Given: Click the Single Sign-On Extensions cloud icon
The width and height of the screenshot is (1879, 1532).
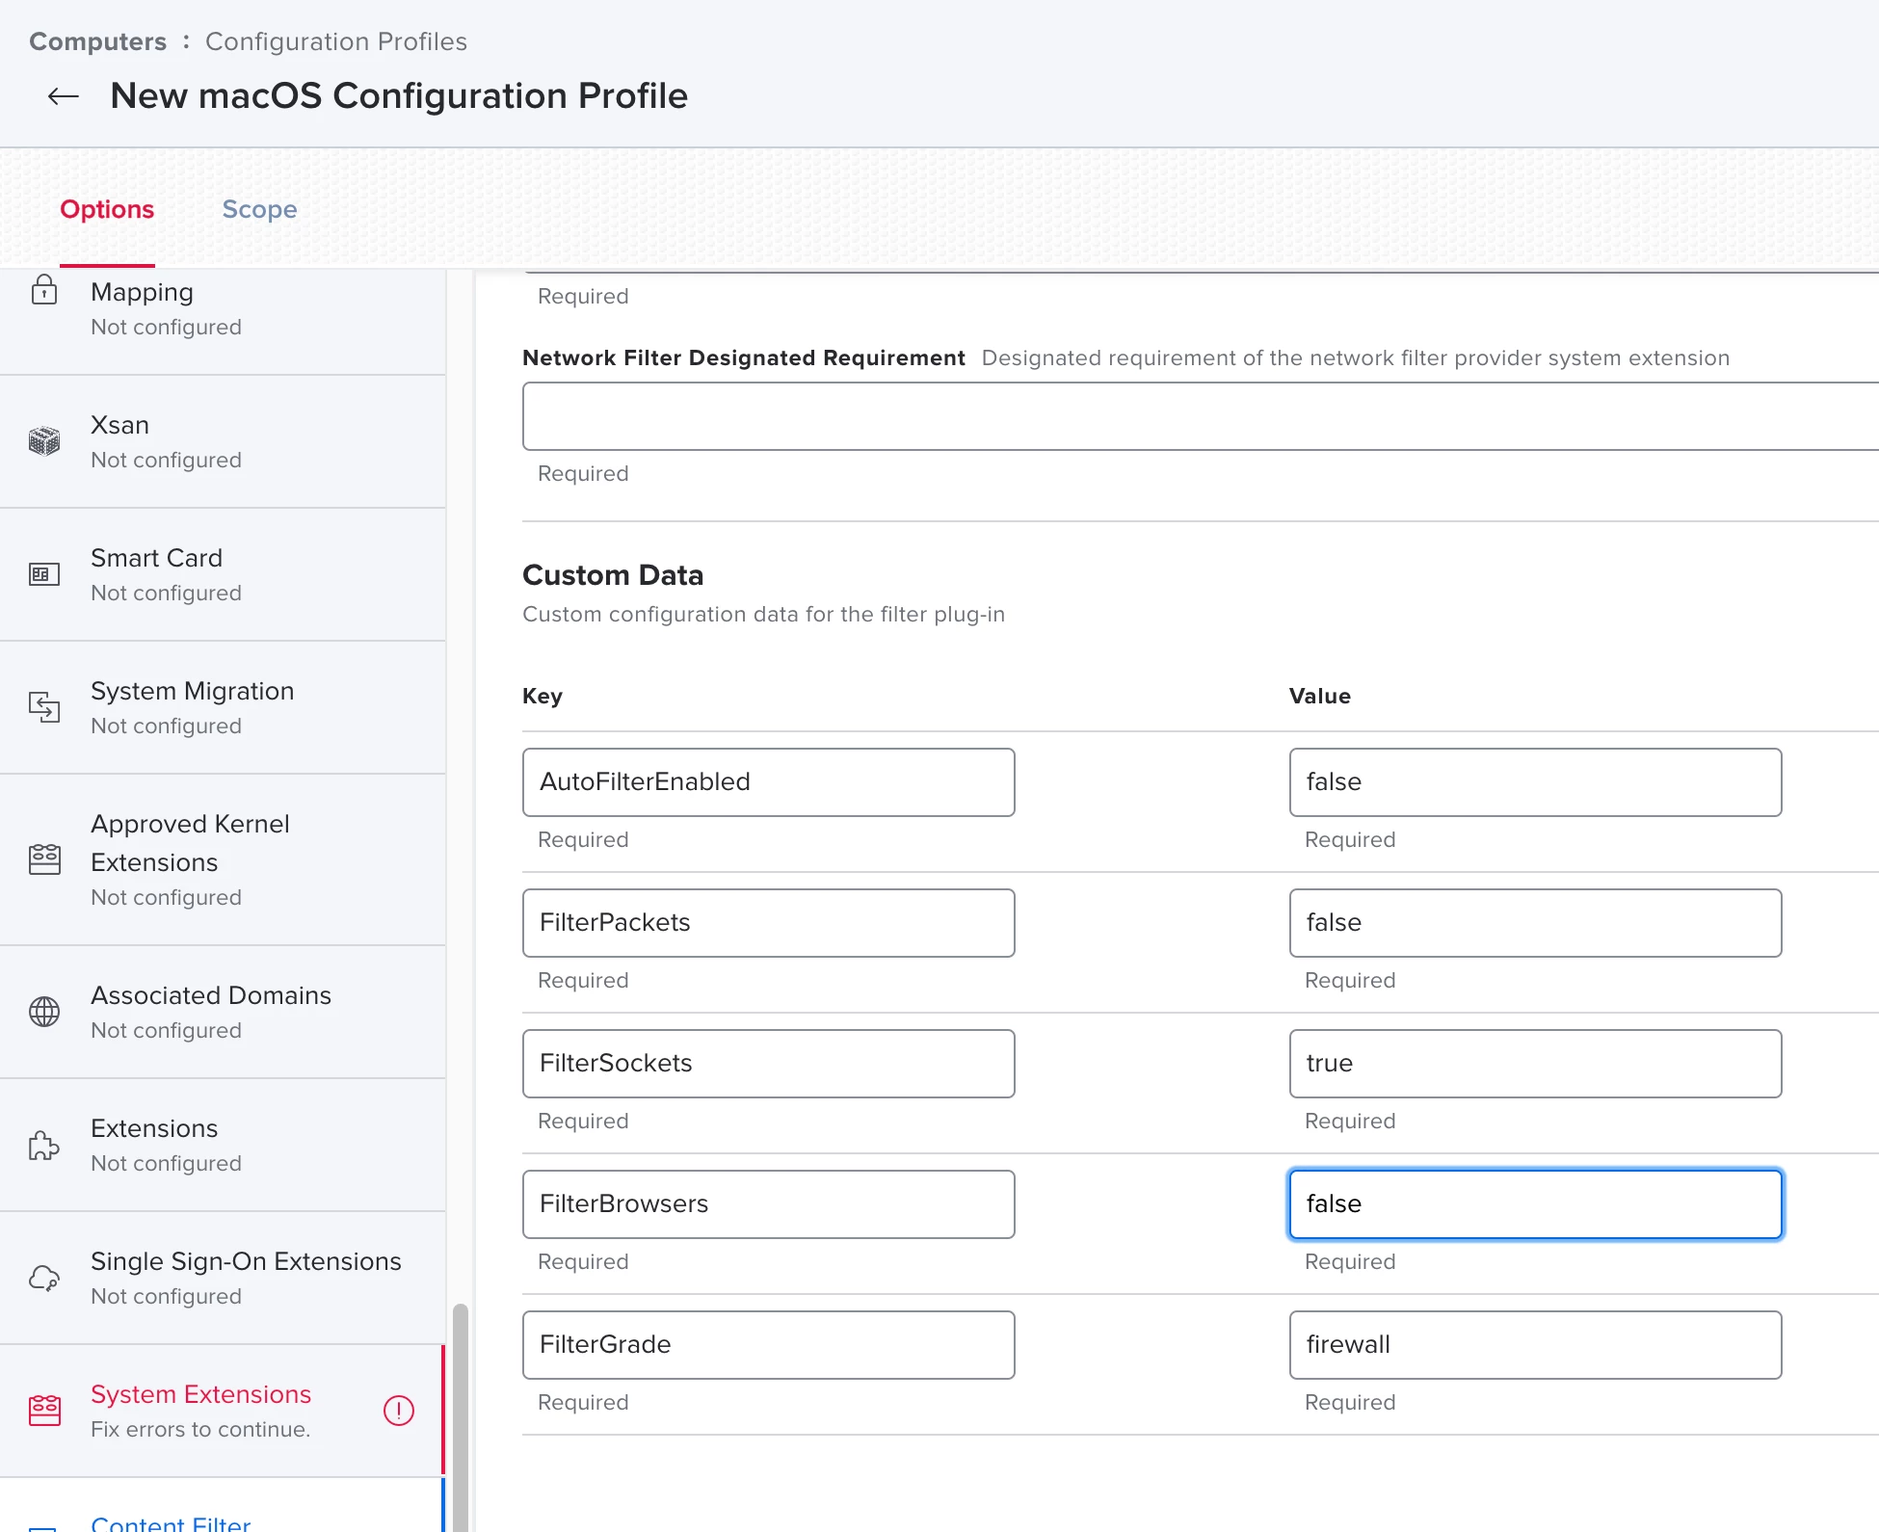Looking at the screenshot, I should point(44,1278).
